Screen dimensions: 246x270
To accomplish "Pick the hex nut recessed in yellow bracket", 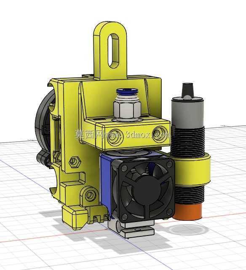I will (x=75, y=162).
